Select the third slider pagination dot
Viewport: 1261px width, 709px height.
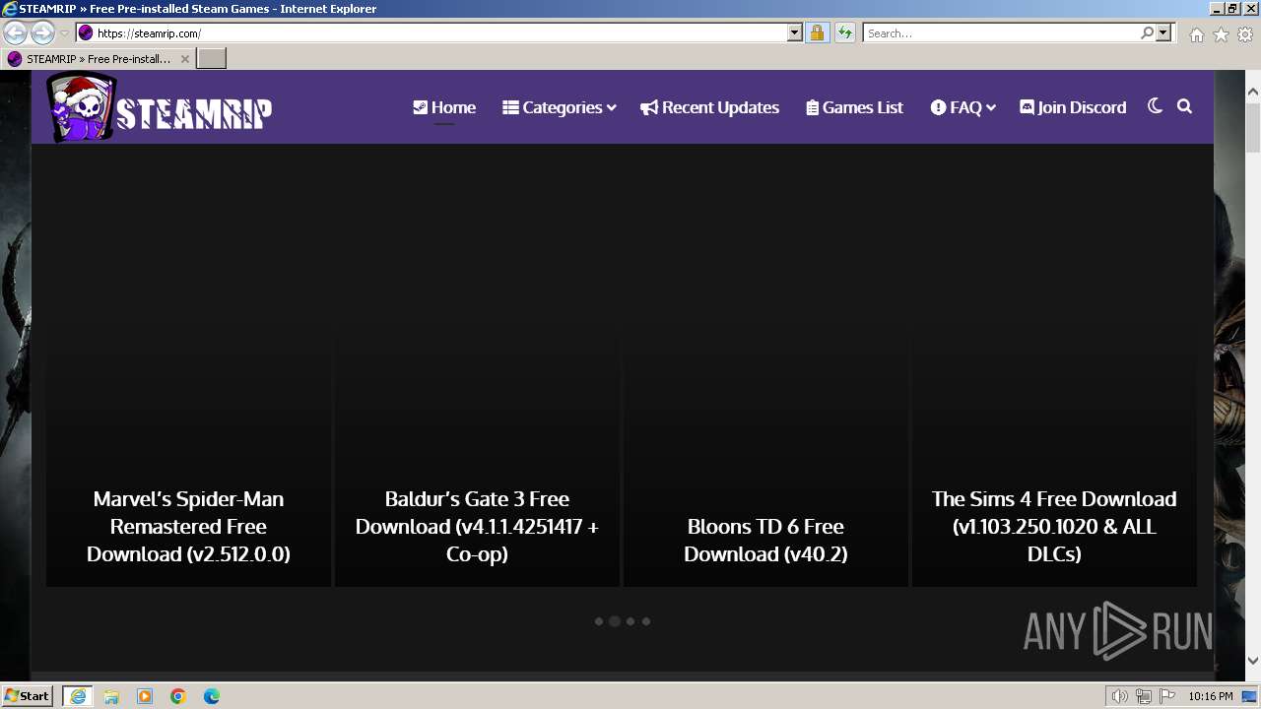pos(630,621)
